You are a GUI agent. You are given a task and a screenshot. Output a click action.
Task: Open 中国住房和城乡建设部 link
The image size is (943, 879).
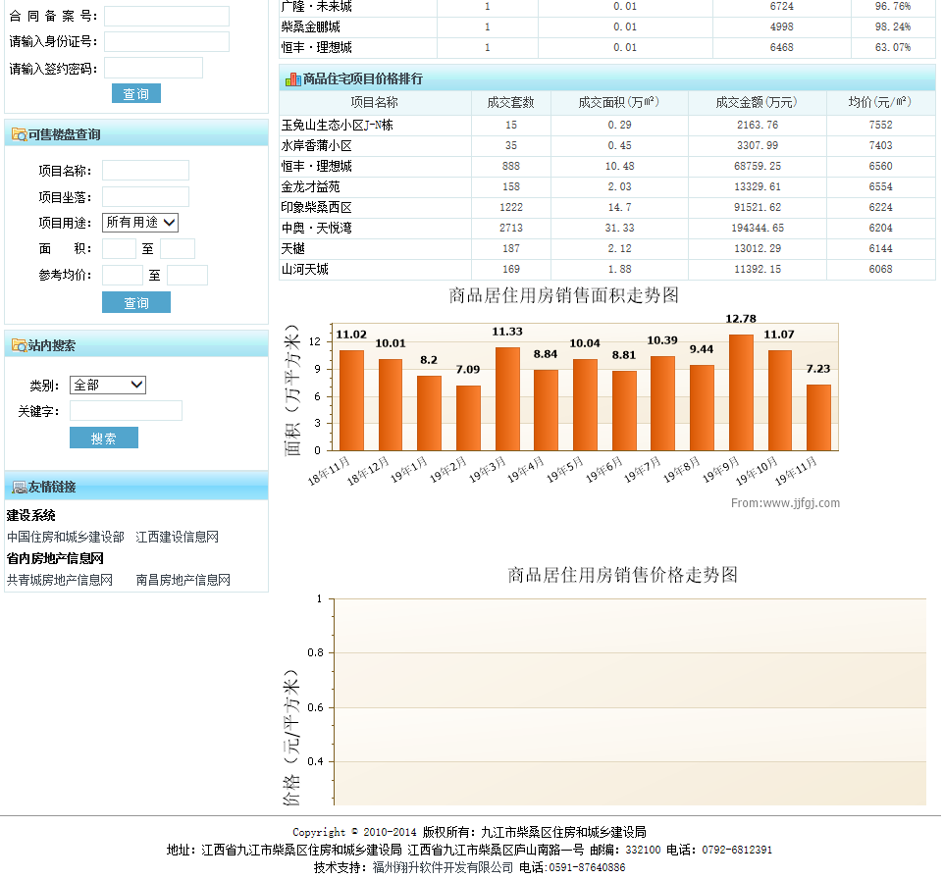point(66,537)
